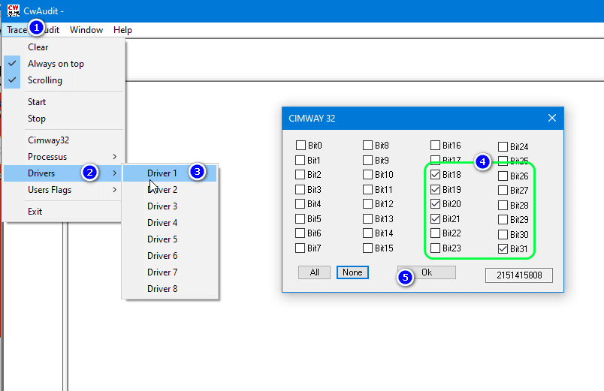Viewport: 604px width, 391px height.
Task: Close the CIMWAY 32 dialog
Action: click(551, 118)
